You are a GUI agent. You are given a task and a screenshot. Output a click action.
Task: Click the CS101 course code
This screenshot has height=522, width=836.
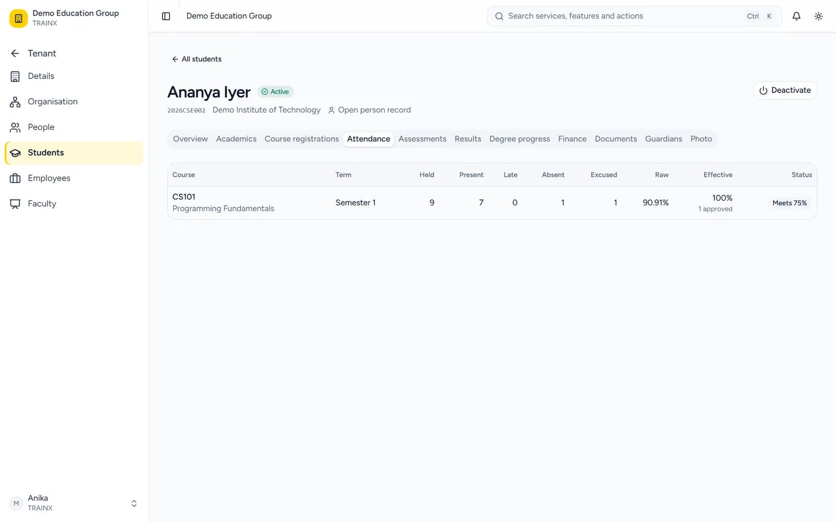tap(184, 197)
